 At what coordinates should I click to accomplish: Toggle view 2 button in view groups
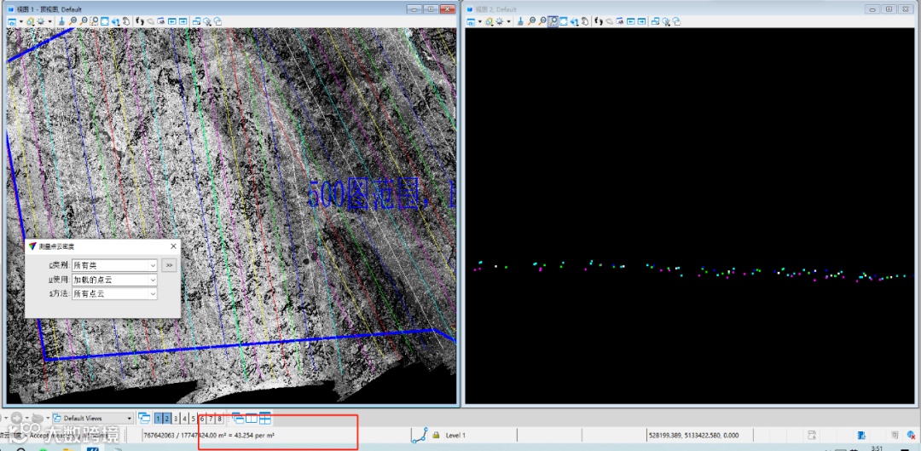click(x=167, y=418)
